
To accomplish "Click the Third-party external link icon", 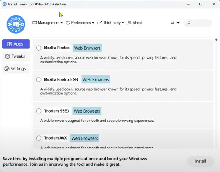I will (99, 23).
